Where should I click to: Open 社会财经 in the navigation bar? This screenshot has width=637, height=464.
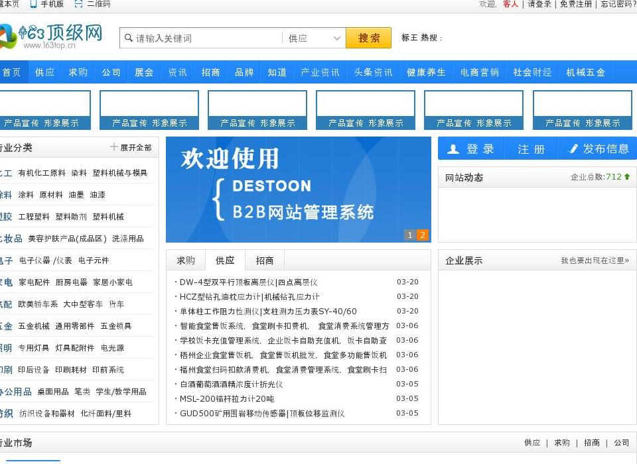tap(532, 72)
